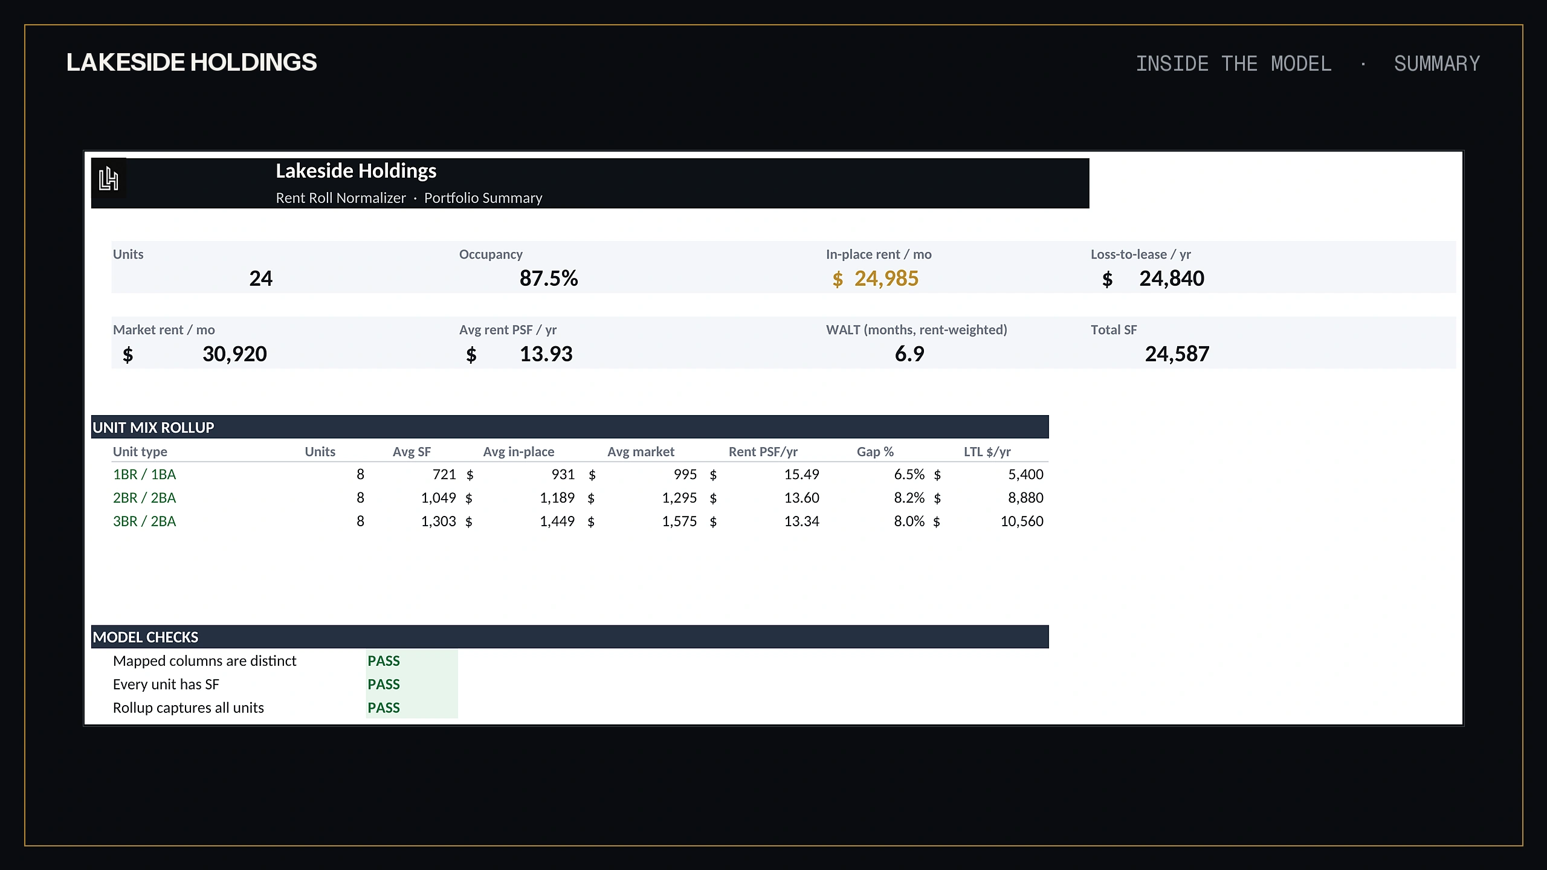Image resolution: width=1547 pixels, height=870 pixels.
Task: Click the 8.0% gap cell
Action: click(x=909, y=521)
